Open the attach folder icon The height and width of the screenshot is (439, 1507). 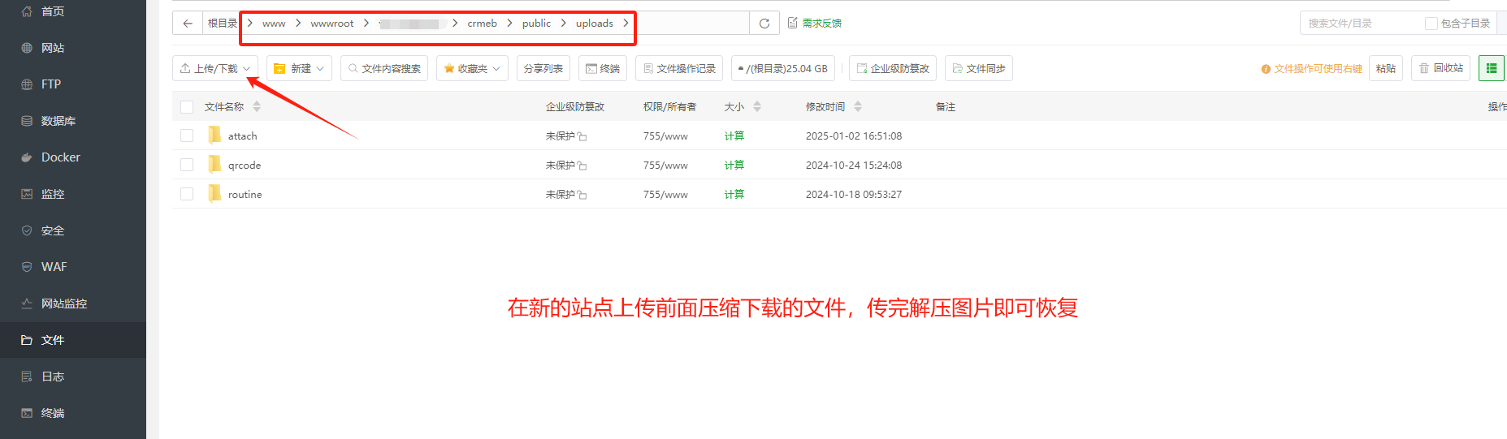[x=214, y=136]
